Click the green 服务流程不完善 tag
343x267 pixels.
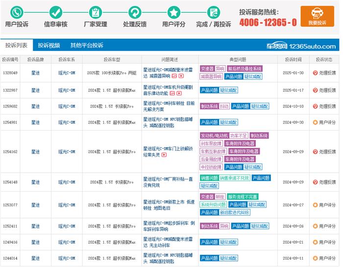point(243,197)
